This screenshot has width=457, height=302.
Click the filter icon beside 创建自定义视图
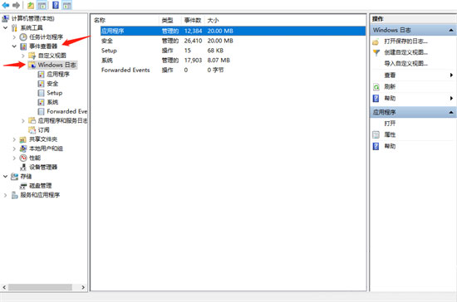(376, 52)
